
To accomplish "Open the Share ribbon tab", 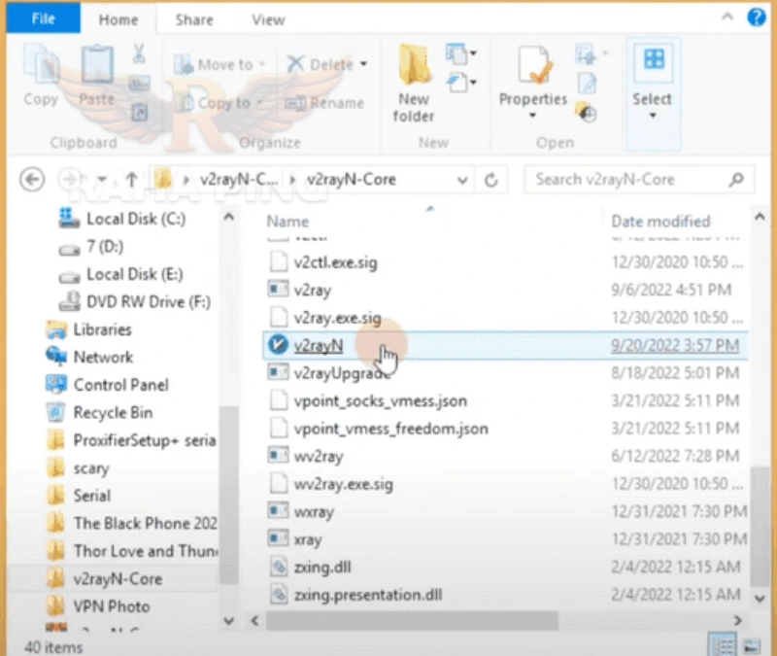I will pyautogui.click(x=194, y=18).
